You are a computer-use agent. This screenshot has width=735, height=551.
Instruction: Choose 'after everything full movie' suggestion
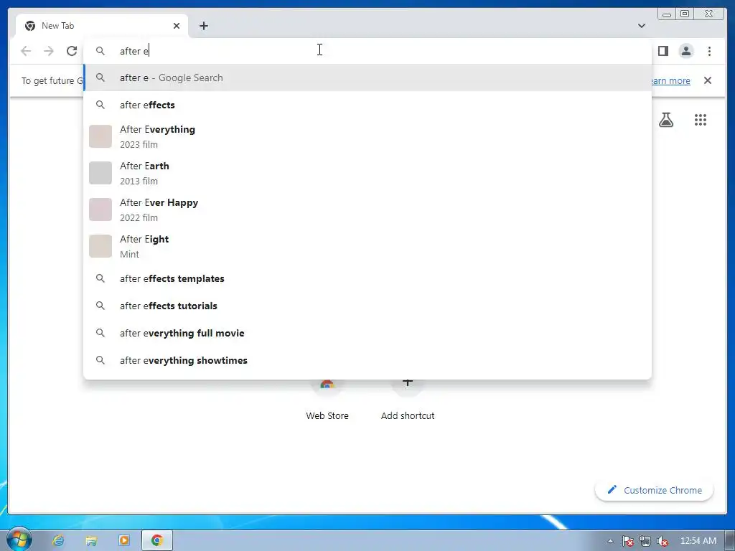tap(367, 333)
